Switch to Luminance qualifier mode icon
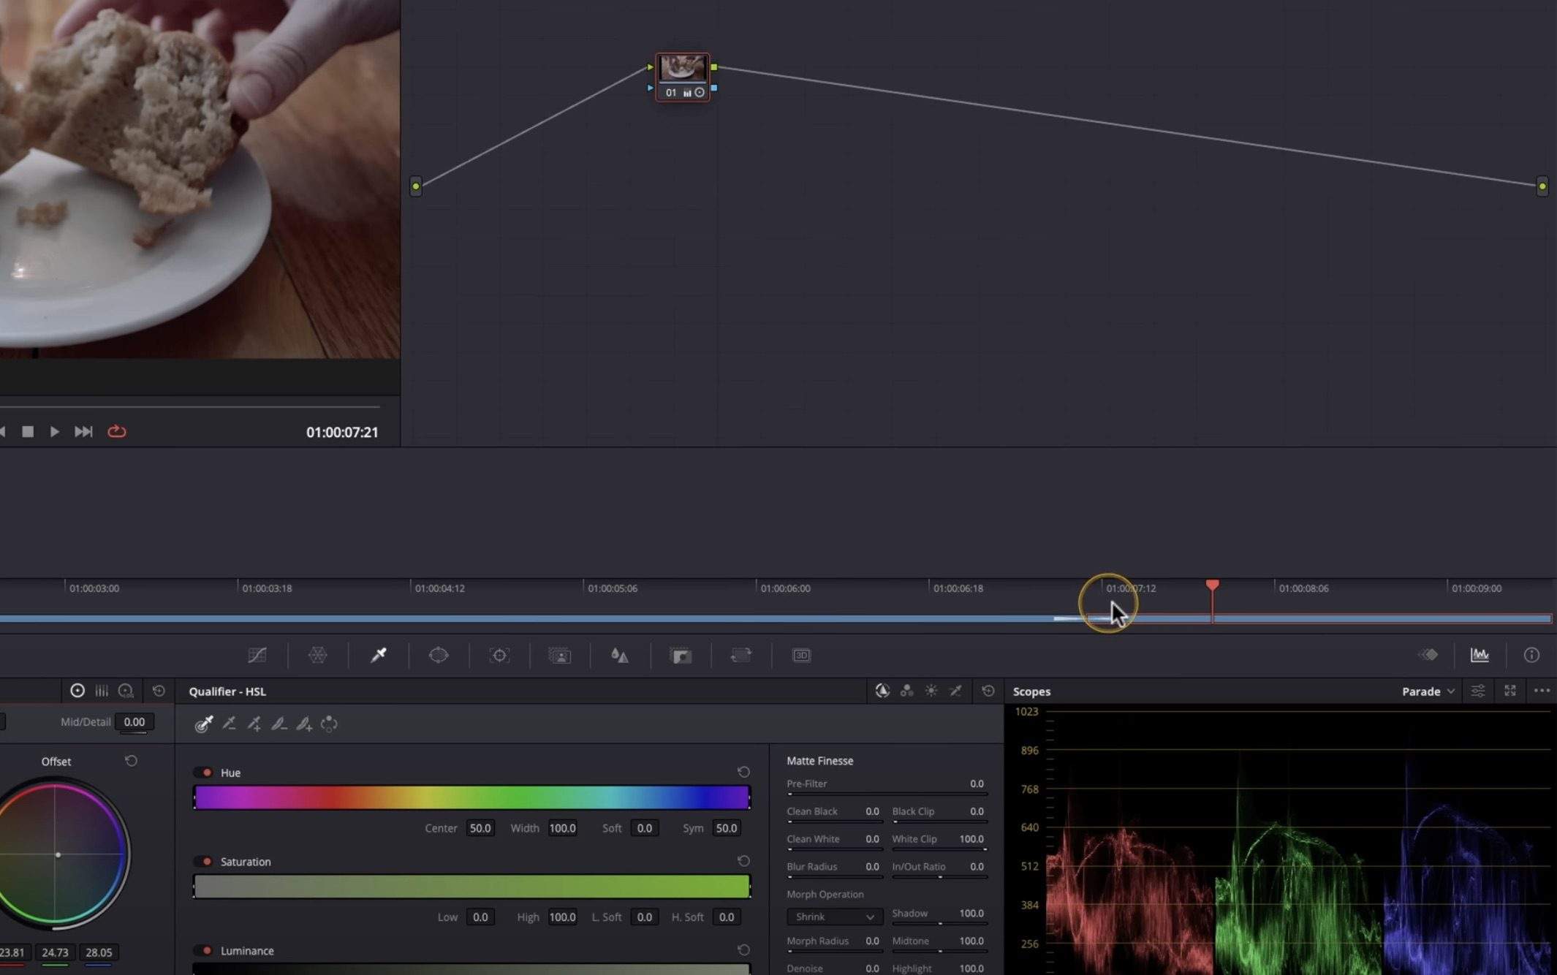 931,691
